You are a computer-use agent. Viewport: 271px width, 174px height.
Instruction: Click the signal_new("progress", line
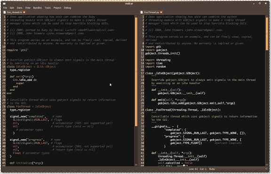pyautogui.click(x=27, y=140)
